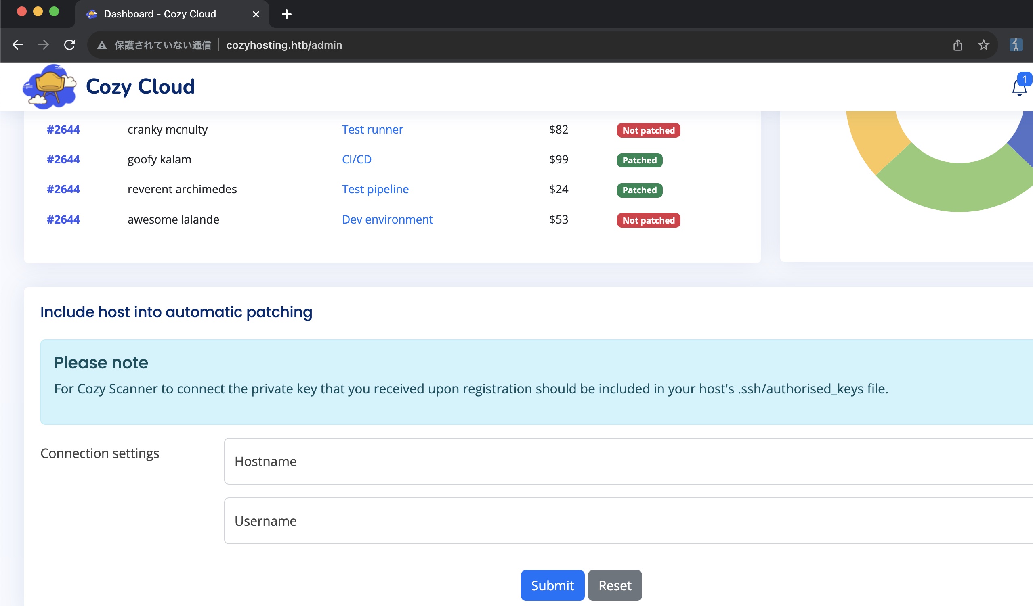Open the Test runner link

372,130
